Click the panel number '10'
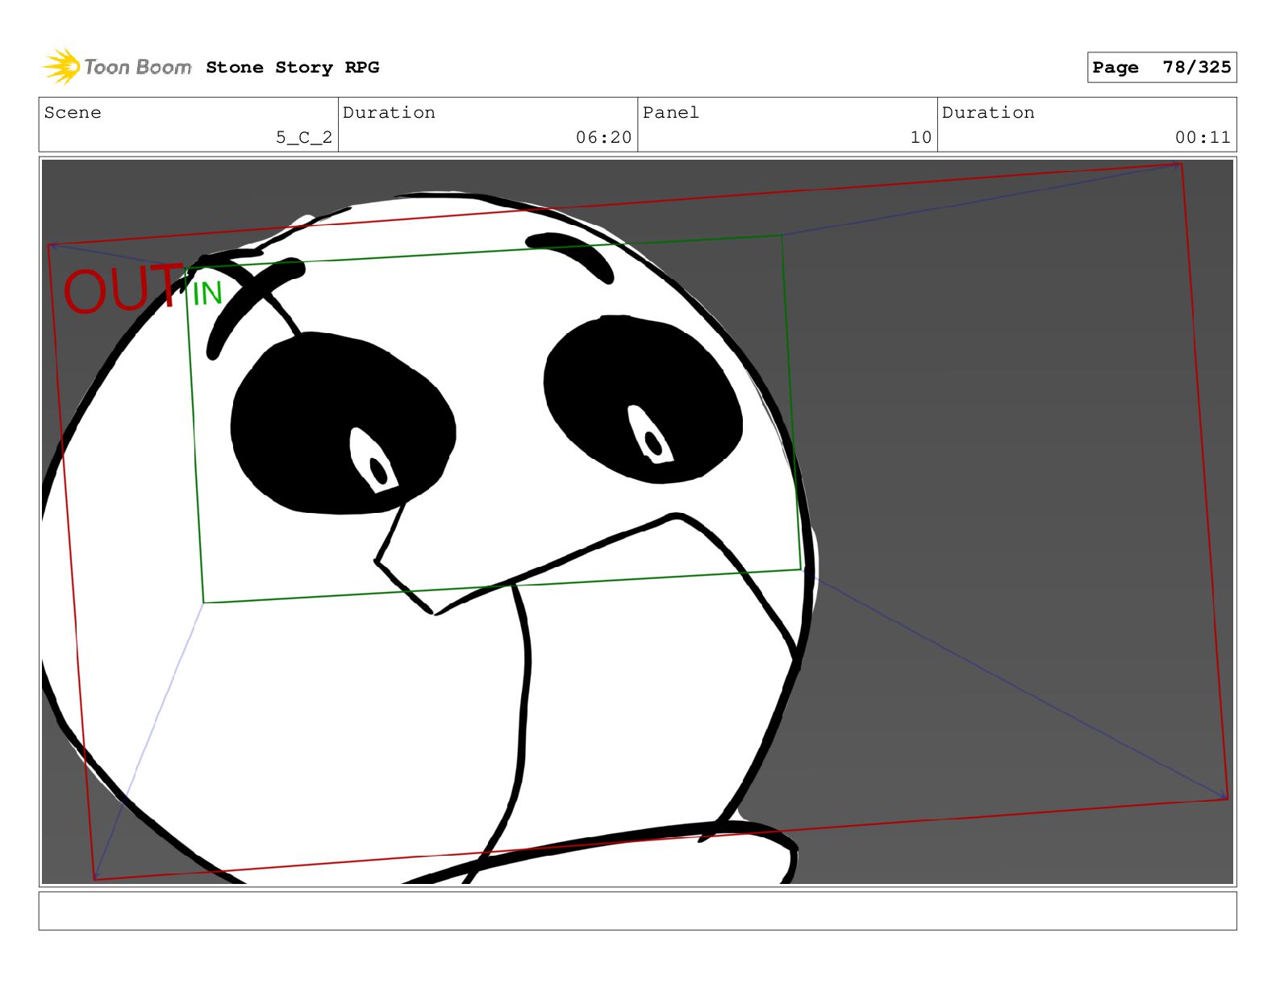Image resolution: width=1276 pixels, height=988 pixels. tap(921, 138)
